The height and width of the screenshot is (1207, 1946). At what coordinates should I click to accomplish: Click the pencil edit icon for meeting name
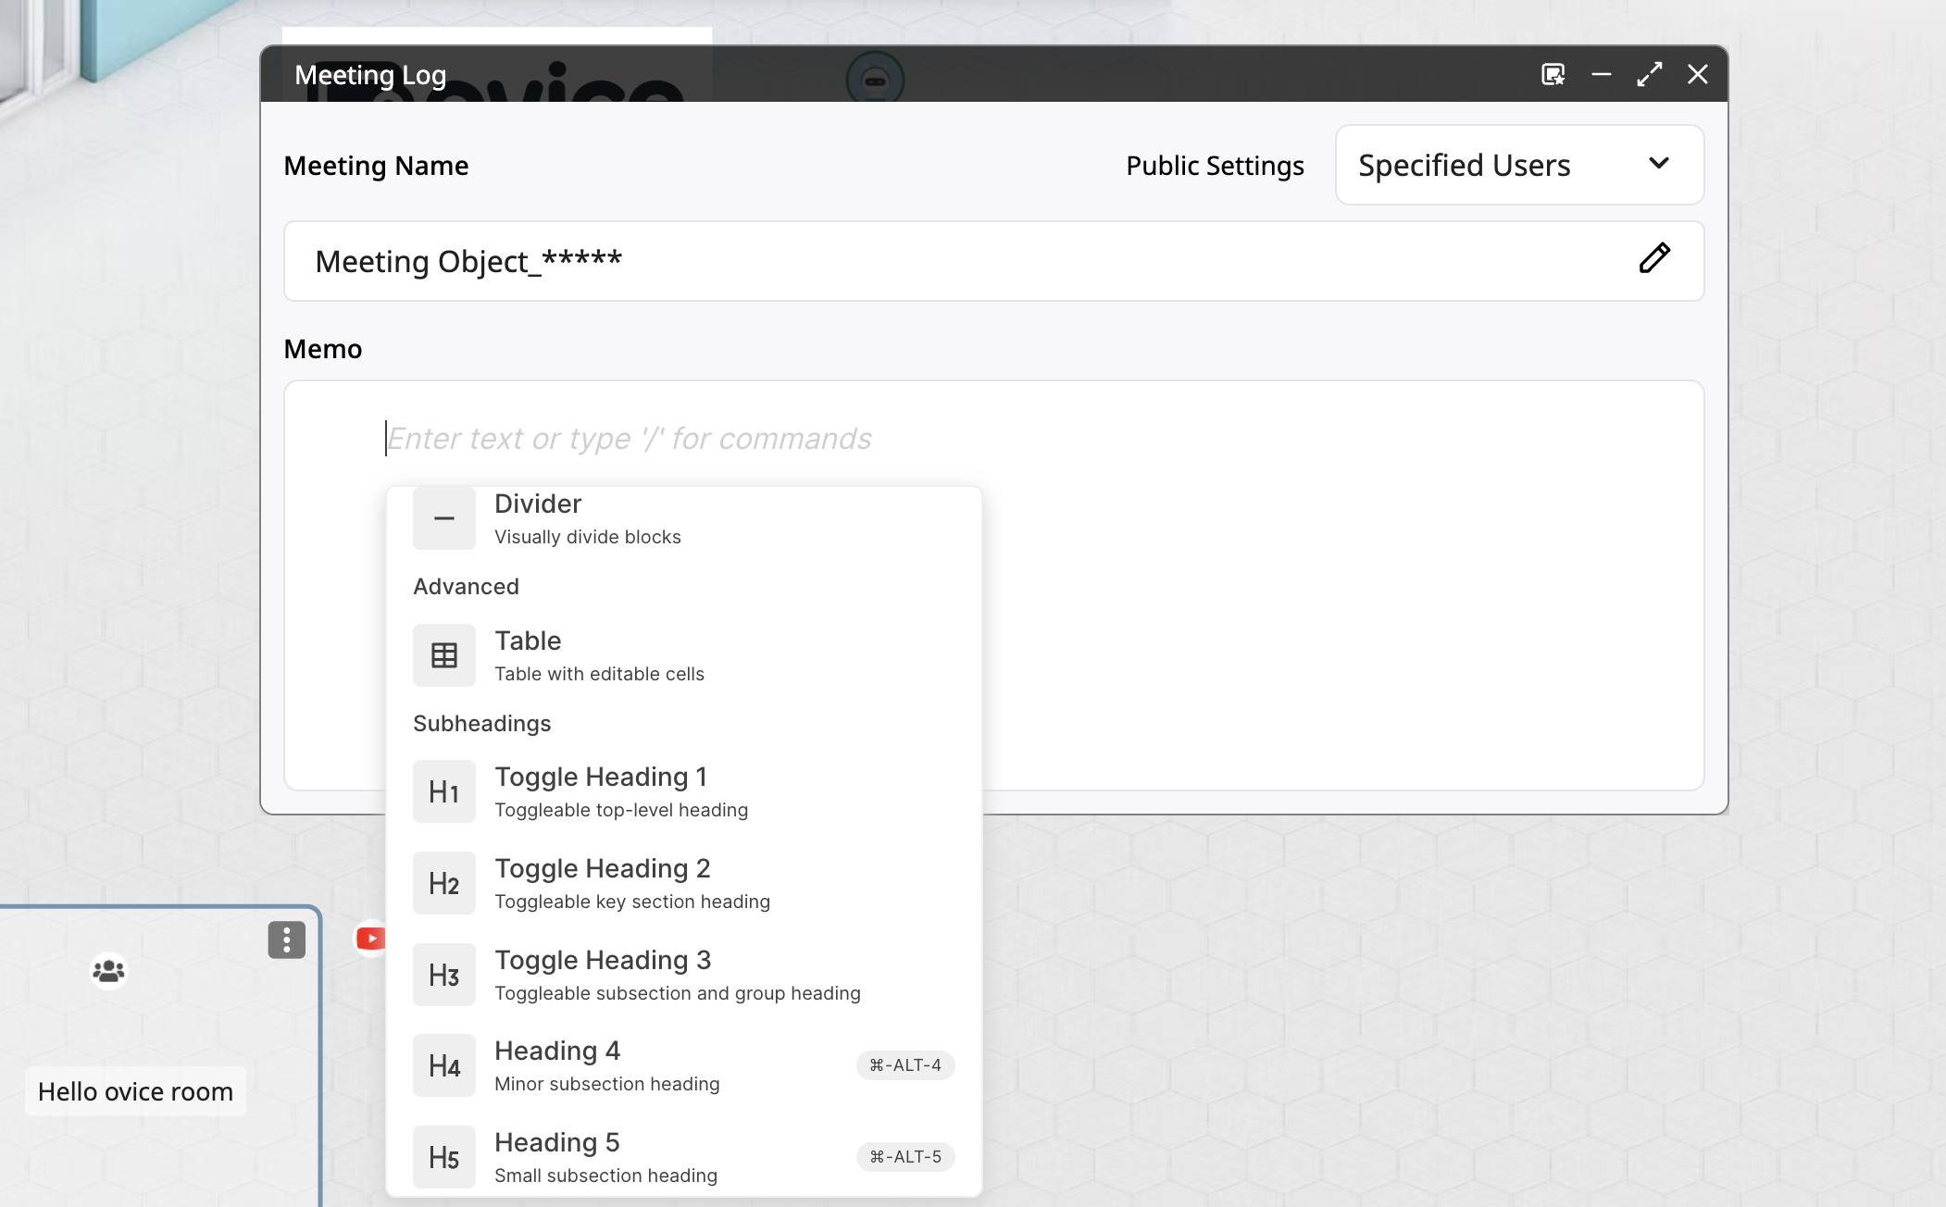click(1654, 258)
